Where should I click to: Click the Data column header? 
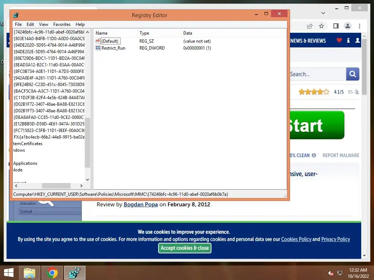(233, 33)
